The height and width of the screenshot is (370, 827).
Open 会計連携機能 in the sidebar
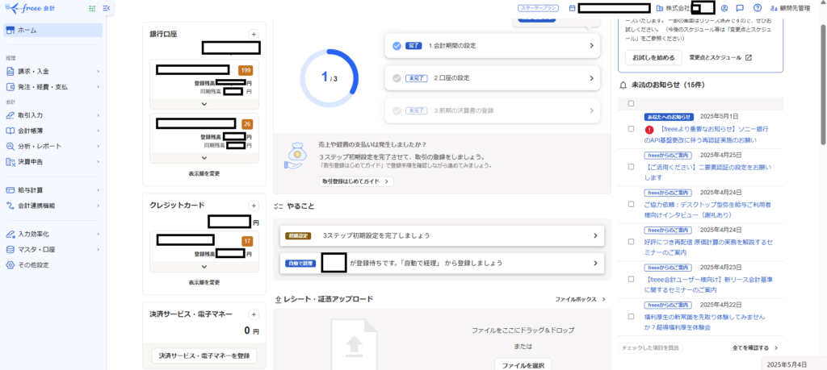[x=51, y=206]
